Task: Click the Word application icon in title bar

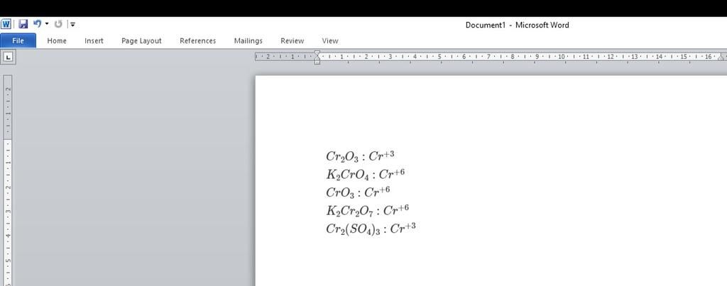Action: point(6,24)
